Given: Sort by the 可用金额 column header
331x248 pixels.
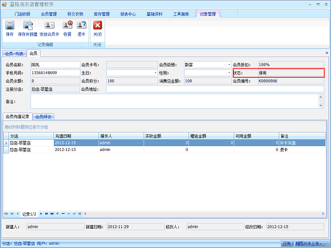Looking at the screenshot, I should coord(256,136).
